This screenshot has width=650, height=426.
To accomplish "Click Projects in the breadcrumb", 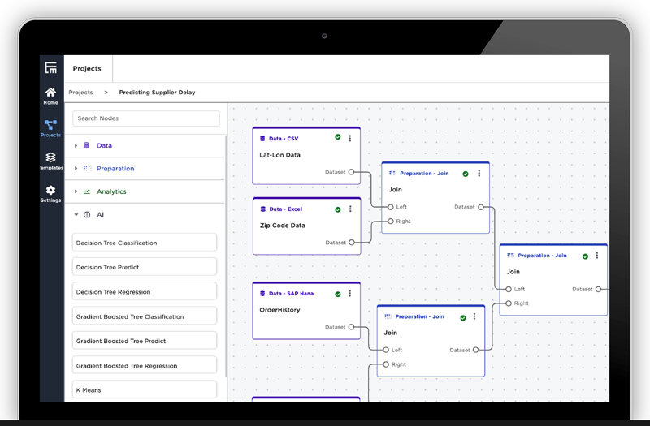I will [80, 93].
